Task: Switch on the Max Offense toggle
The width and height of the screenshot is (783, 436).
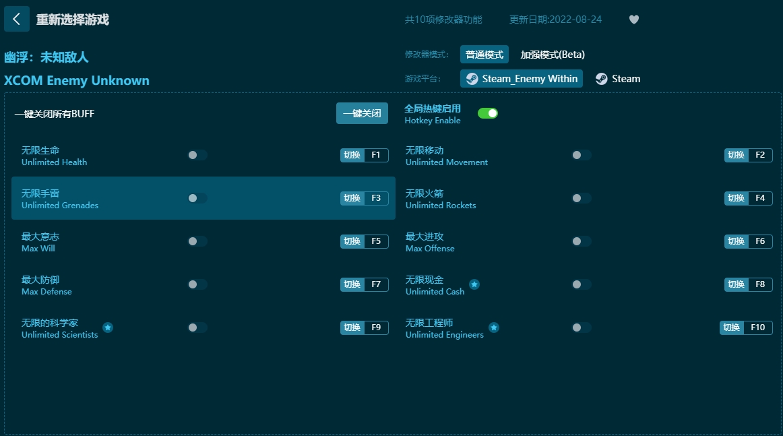Action: pos(581,241)
